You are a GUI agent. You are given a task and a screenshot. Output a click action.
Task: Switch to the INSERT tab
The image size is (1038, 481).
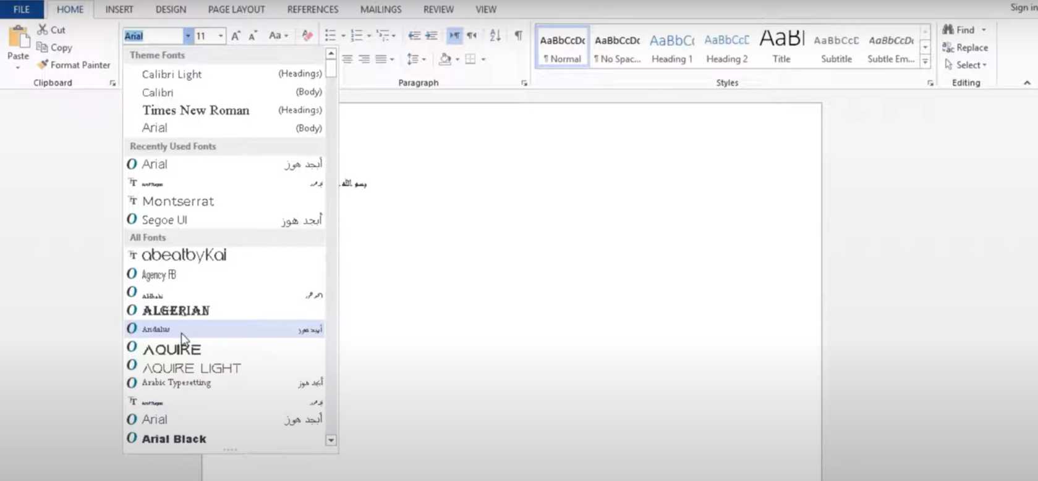[119, 9]
